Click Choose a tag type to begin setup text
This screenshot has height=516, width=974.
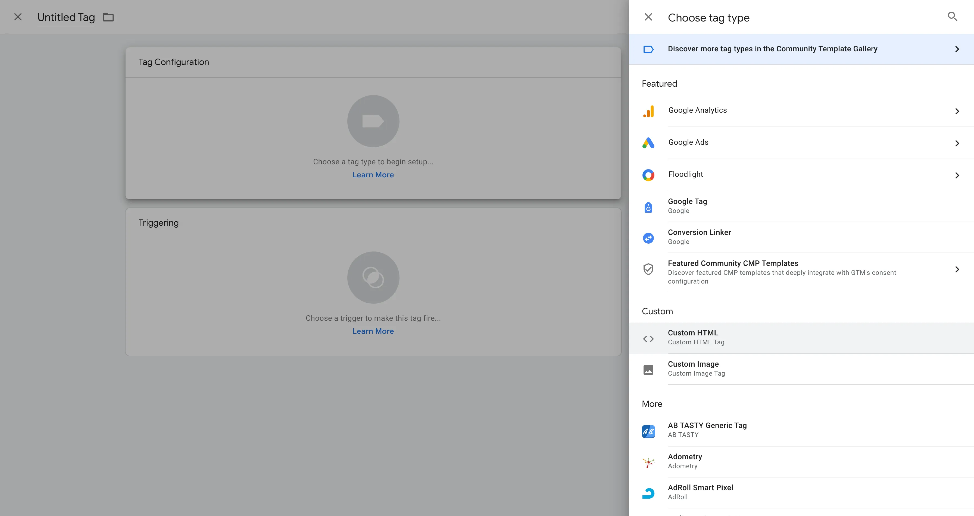coord(373,162)
